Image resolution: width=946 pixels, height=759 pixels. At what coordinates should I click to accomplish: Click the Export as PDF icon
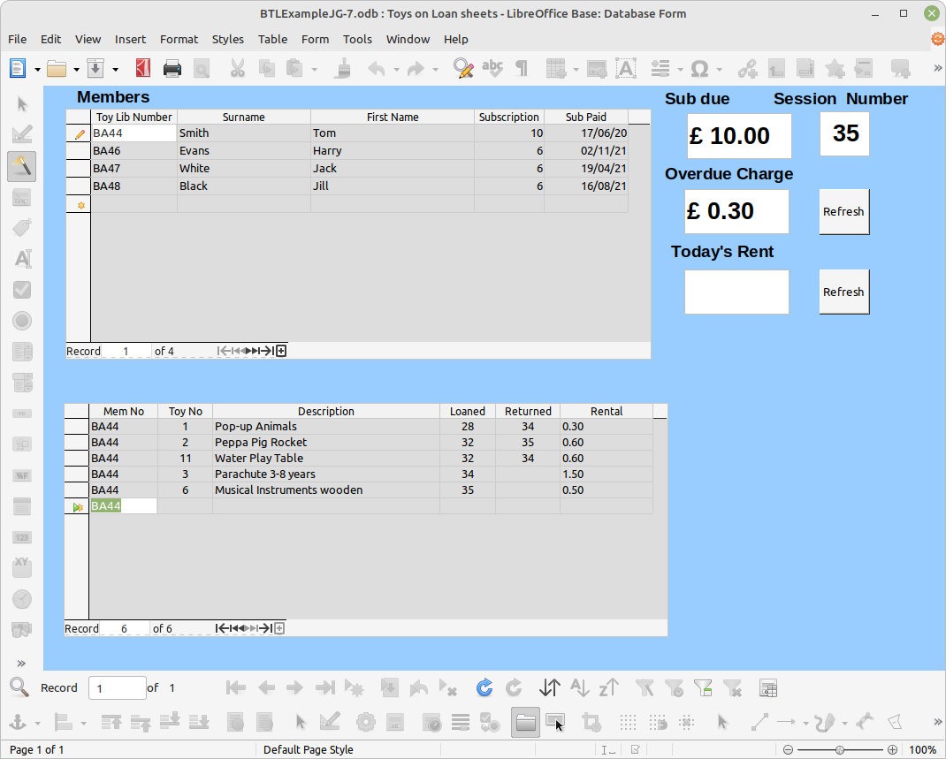pyautogui.click(x=143, y=68)
